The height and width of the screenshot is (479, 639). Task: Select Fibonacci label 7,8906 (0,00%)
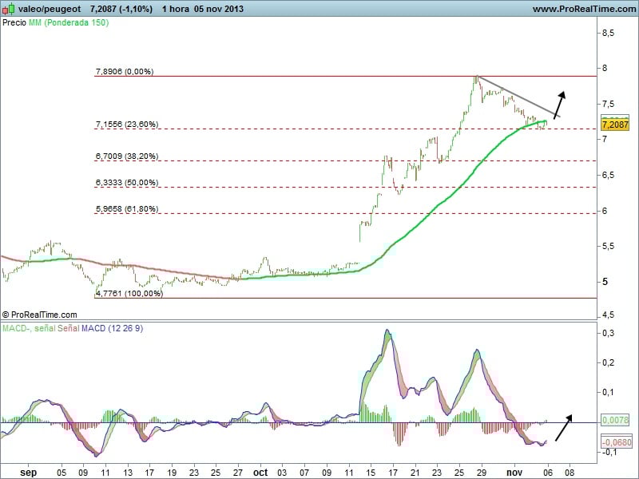click(x=125, y=72)
